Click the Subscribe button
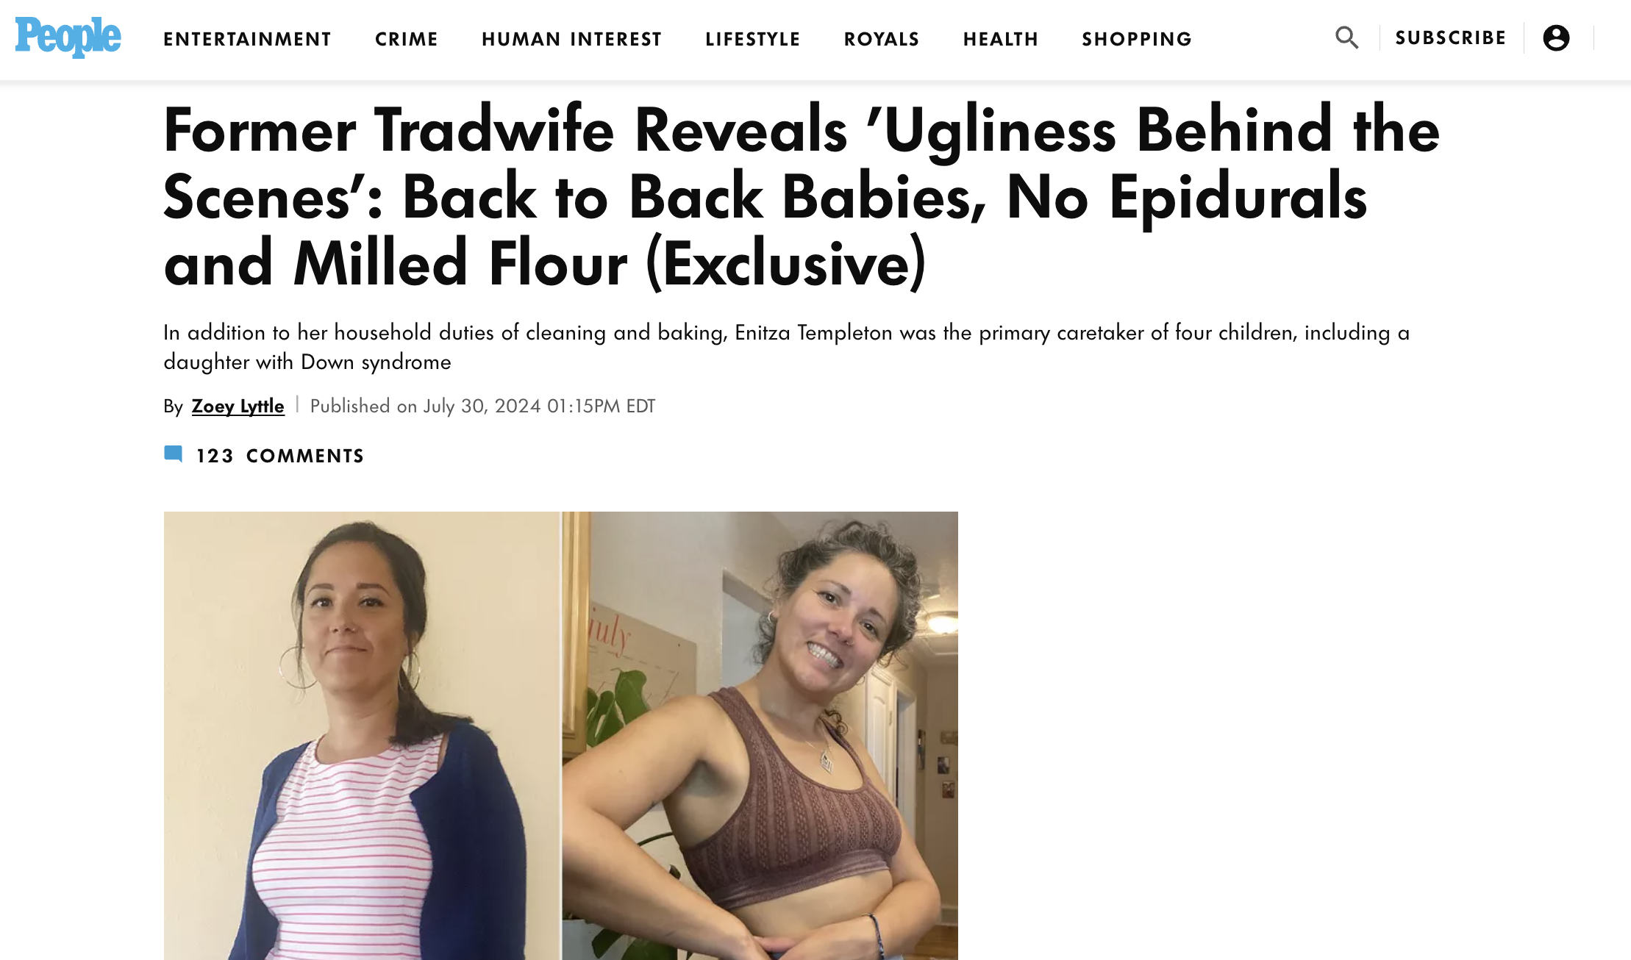Viewport: 1631px width, 960px height. point(1450,37)
